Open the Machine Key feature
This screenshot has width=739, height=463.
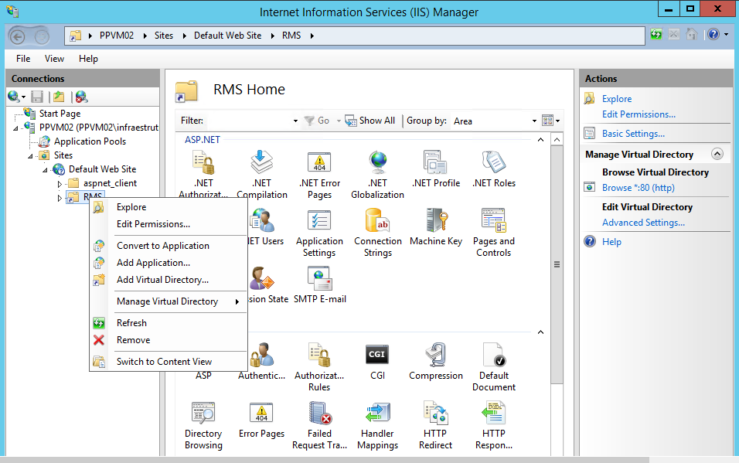click(x=435, y=226)
